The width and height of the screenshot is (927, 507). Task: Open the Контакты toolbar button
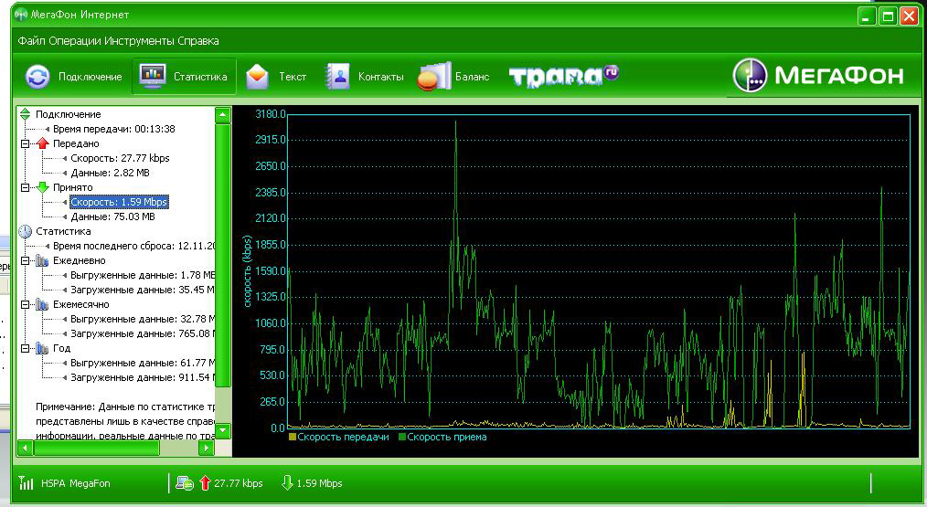pos(365,77)
